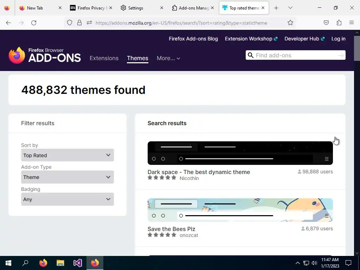Open site permissions icon in address bar
Image resolution: width=360 pixels, height=270 pixels.
89,23
